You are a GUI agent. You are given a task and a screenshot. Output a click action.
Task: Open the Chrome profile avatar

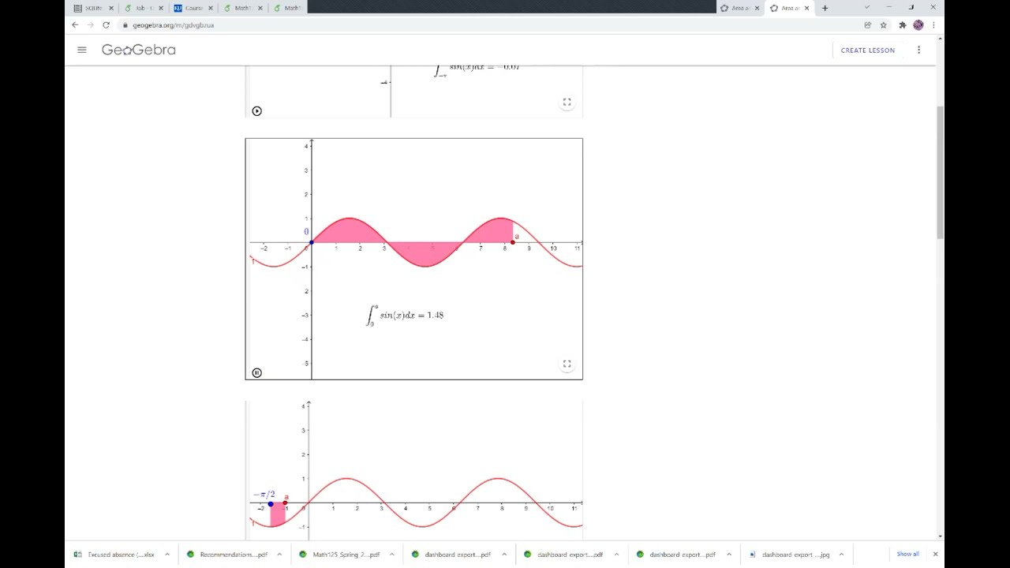coord(918,25)
